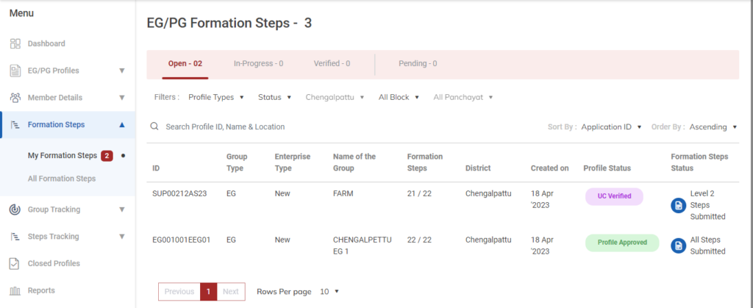Open the document icon for FARM row

678,205
